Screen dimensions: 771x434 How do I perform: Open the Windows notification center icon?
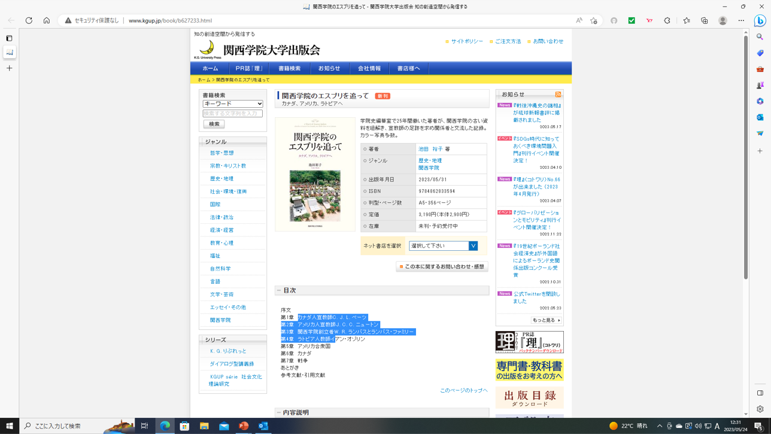[x=759, y=426]
